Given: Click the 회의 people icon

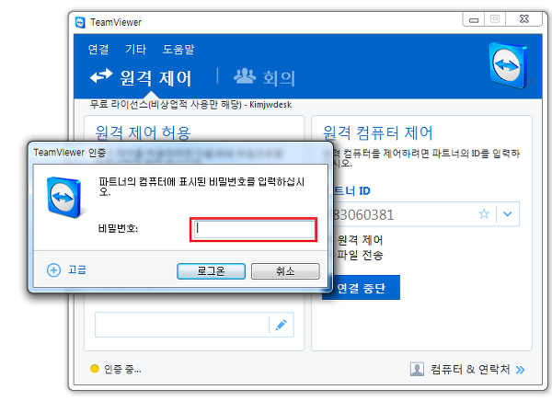Looking at the screenshot, I should pos(245,75).
